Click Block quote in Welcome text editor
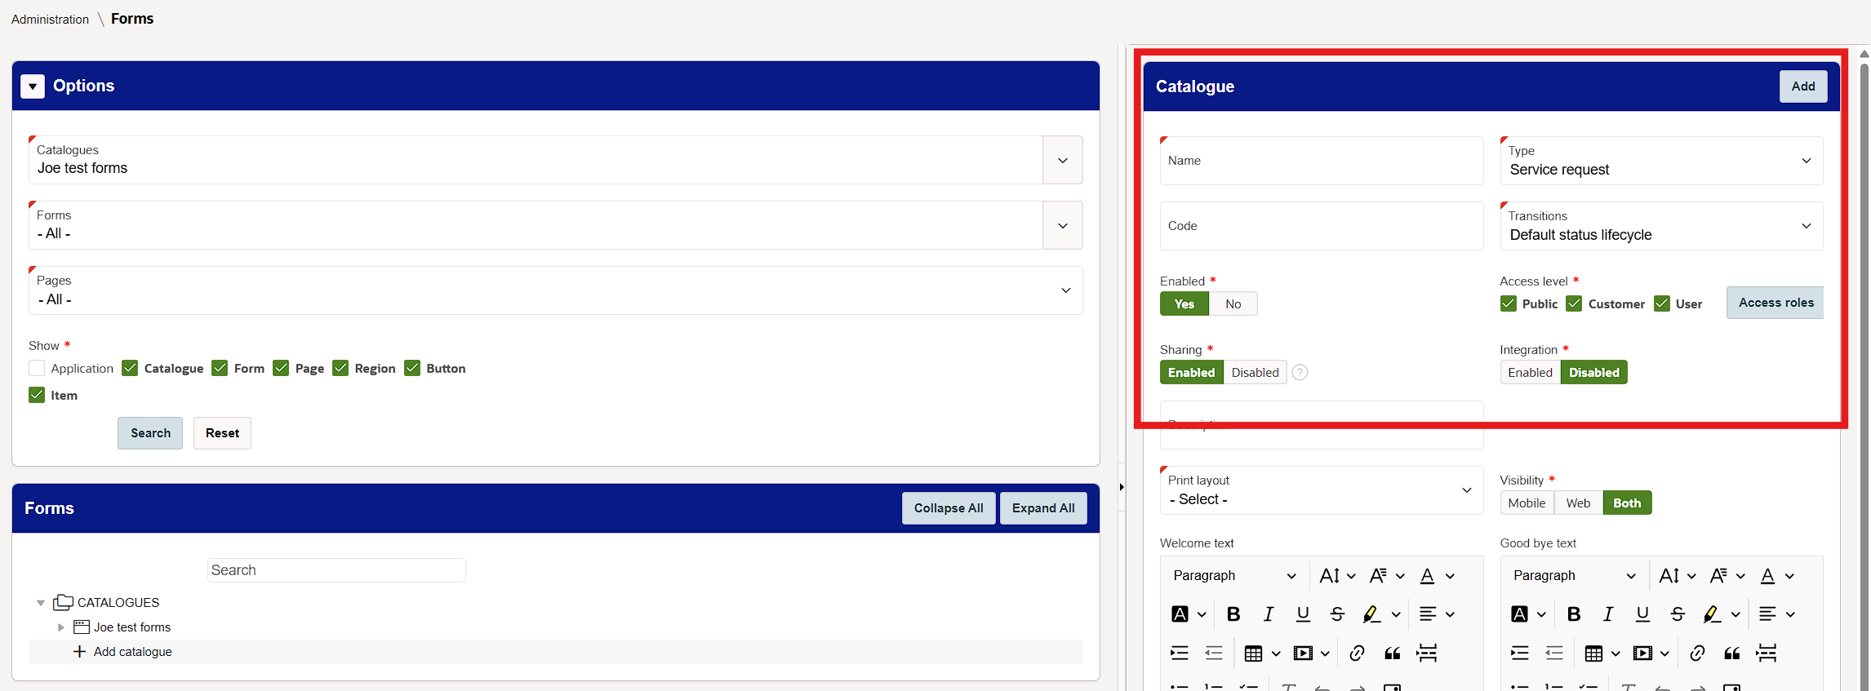This screenshot has width=1871, height=691. point(1392,653)
